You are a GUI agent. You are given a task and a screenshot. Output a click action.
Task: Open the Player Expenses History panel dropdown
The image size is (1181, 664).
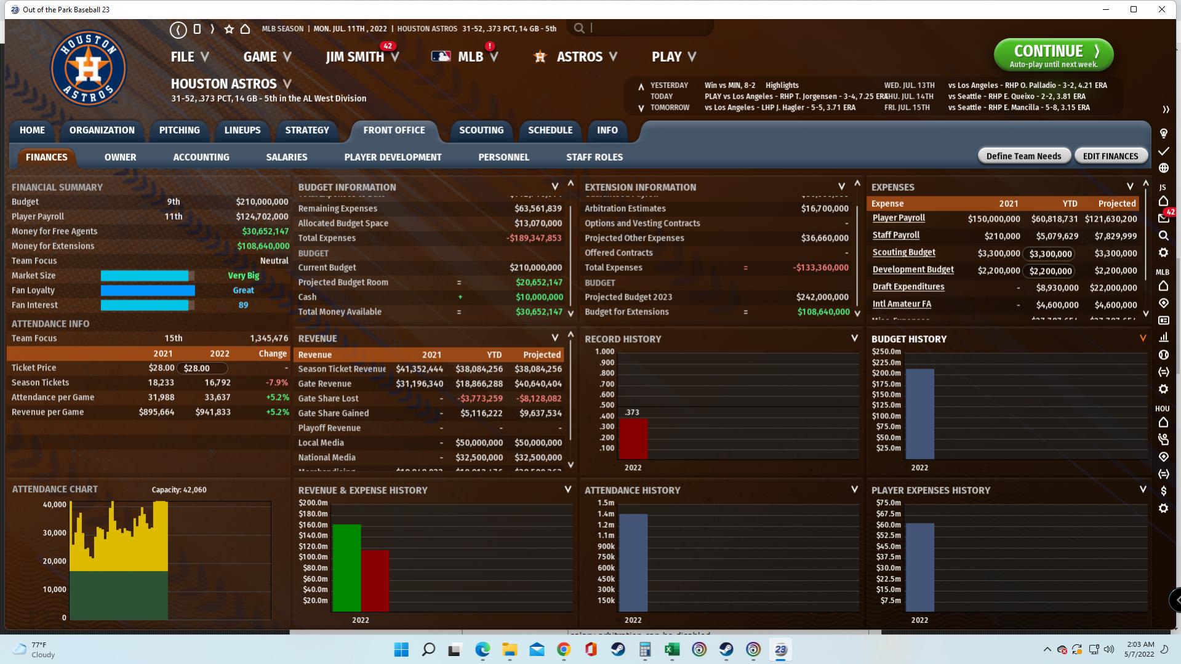[x=1143, y=489]
